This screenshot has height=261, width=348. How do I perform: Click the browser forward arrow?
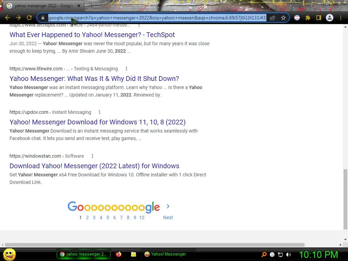tap(18, 18)
